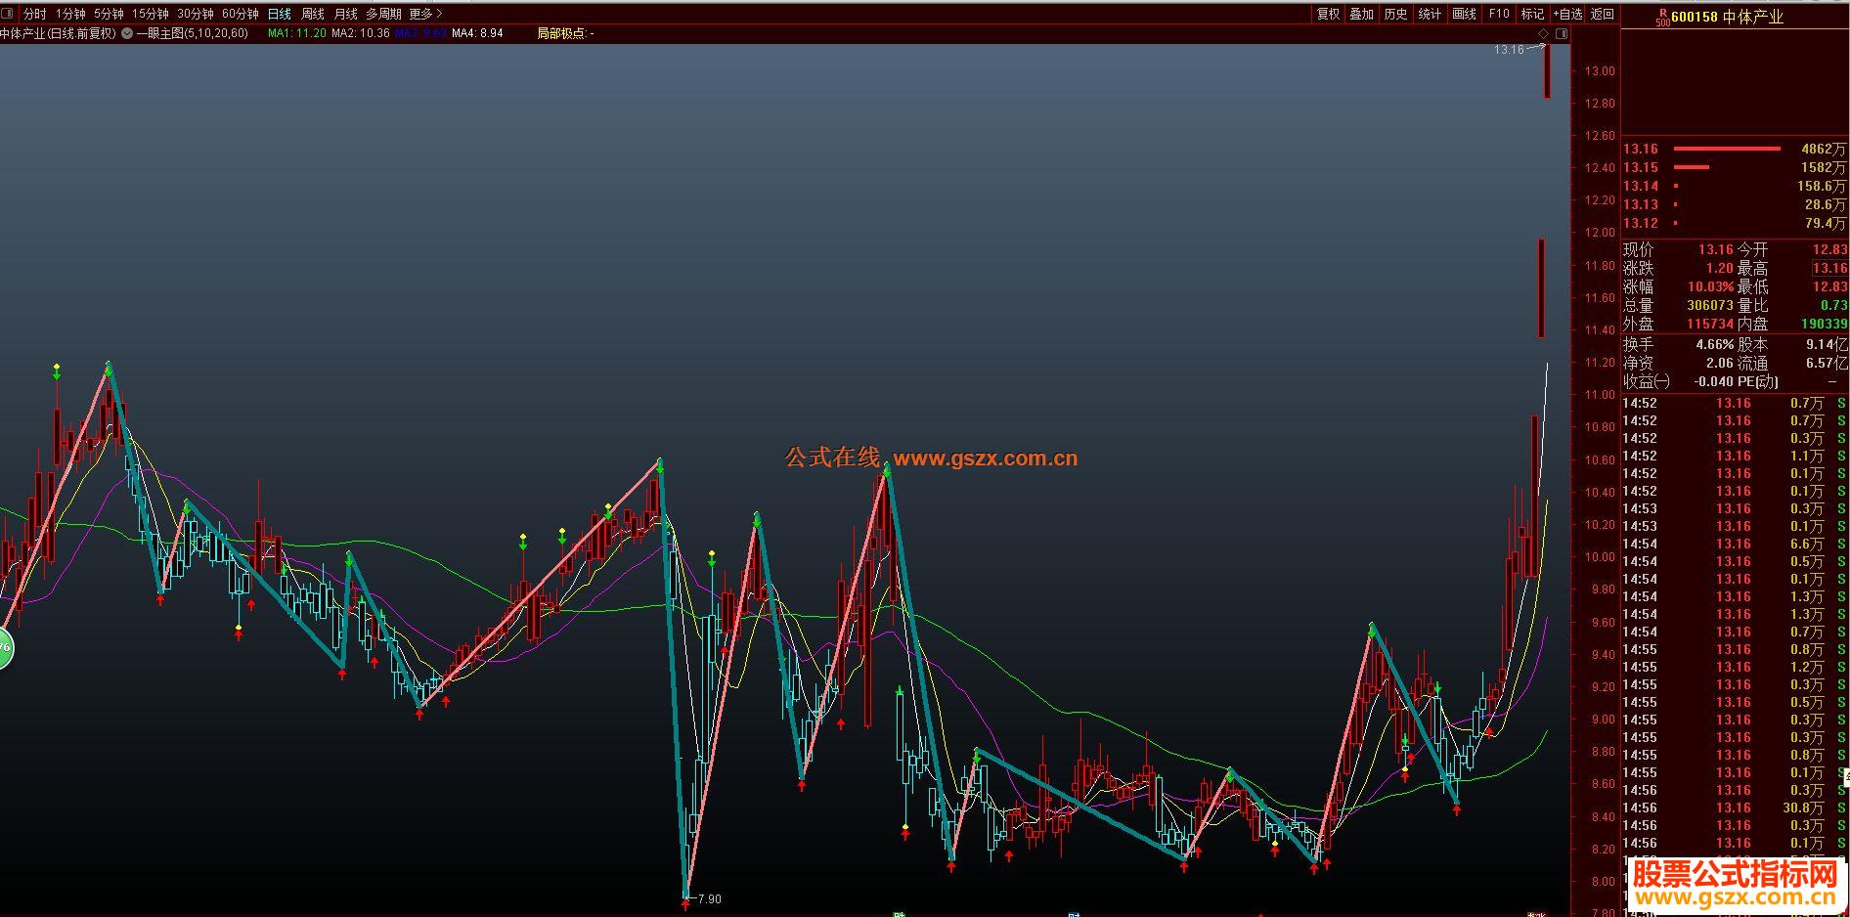
Task: Click the 外盘 115734 value
Action: point(1710,324)
